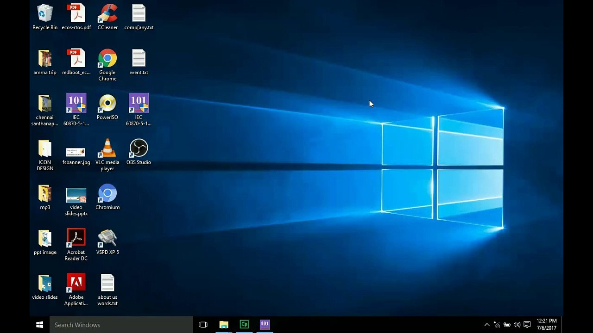This screenshot has width=593, height=333.
Task: Select the Adobe Applicati... shortcut icon
Action: (76, 290)
